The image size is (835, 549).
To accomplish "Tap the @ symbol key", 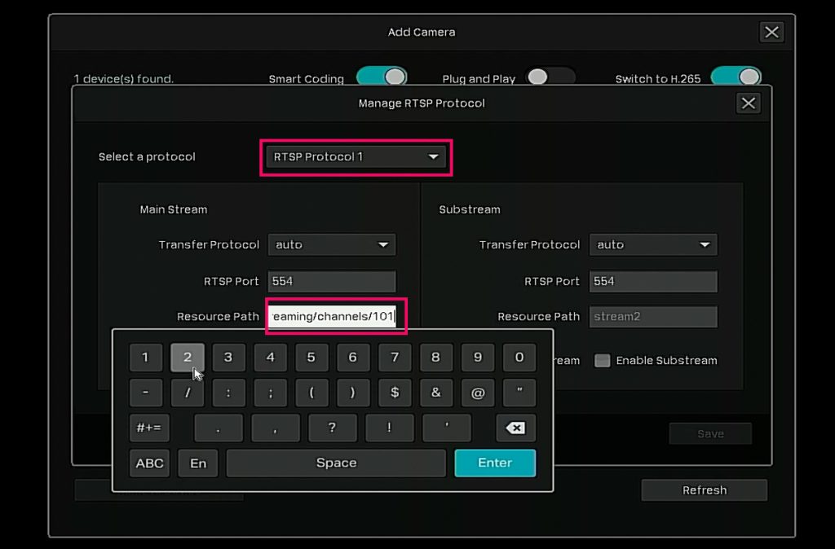I will [x=477, y=393].
